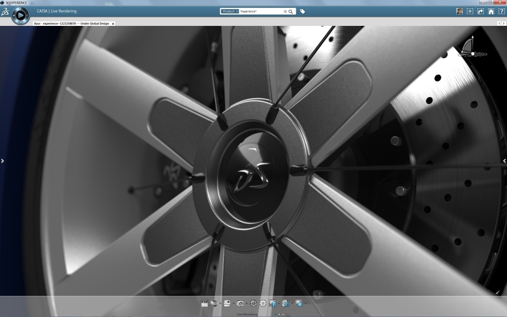The image size is (507, 317).
Task: Clear the search text with the x icon
Action: (285, 11)
